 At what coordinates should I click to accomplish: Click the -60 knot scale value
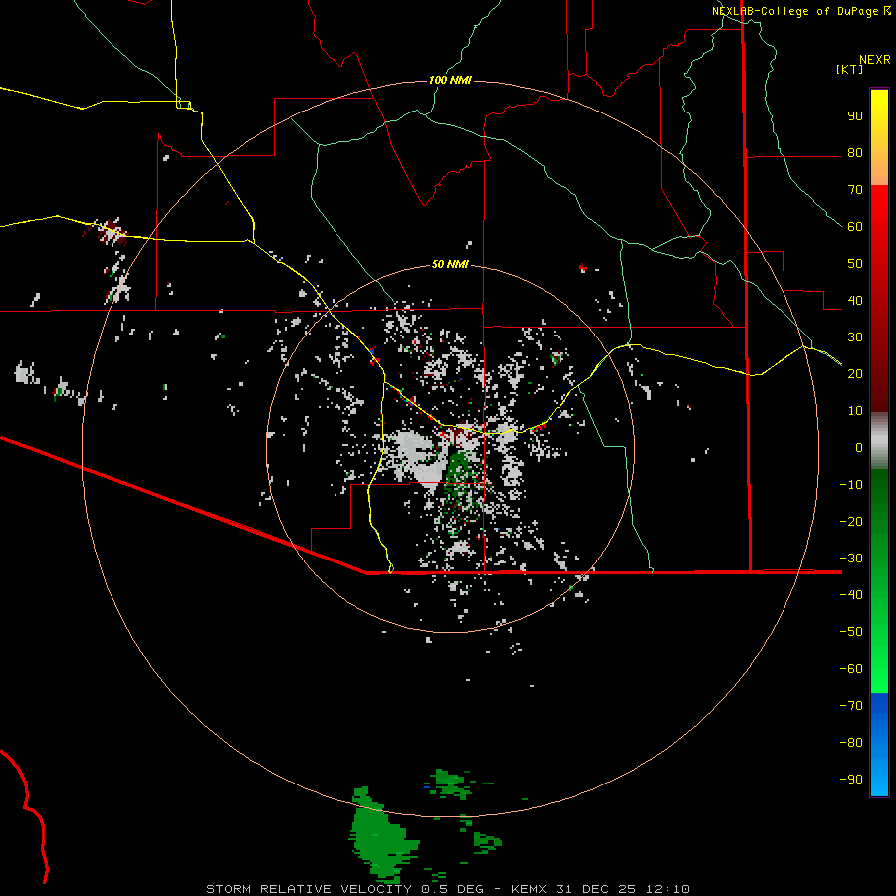(851, 669)
